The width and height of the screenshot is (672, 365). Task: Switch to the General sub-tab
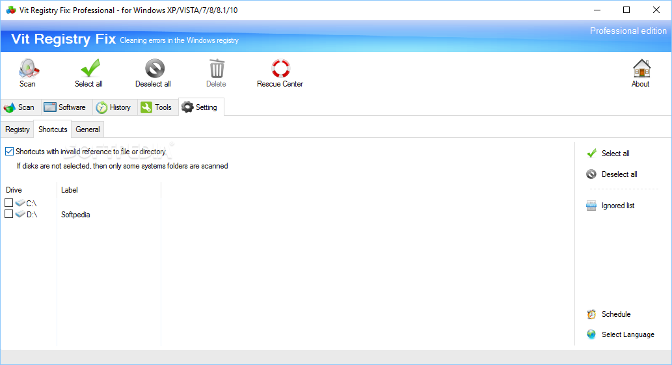pyautogui.click(x=88, y=129)
